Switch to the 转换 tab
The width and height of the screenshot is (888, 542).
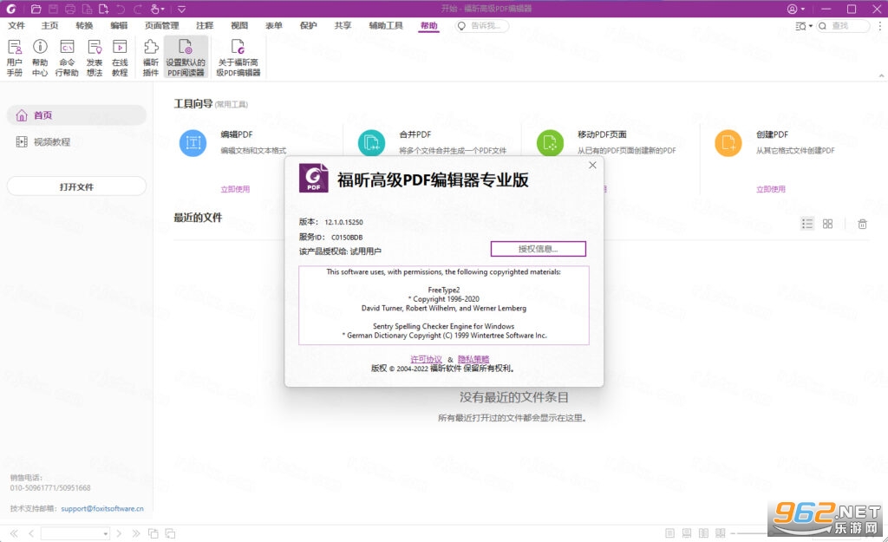pos(84,25)
